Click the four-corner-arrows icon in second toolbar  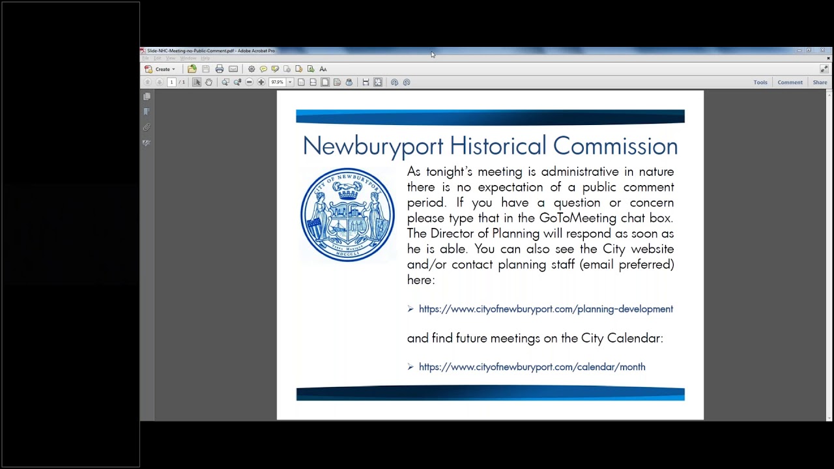pos(378,82)
